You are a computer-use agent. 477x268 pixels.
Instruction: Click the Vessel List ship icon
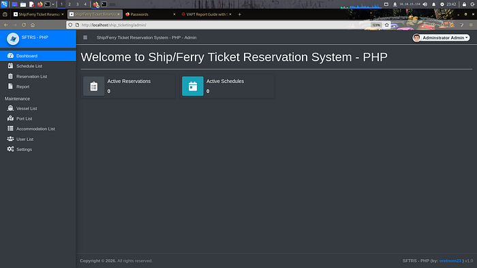10,108
